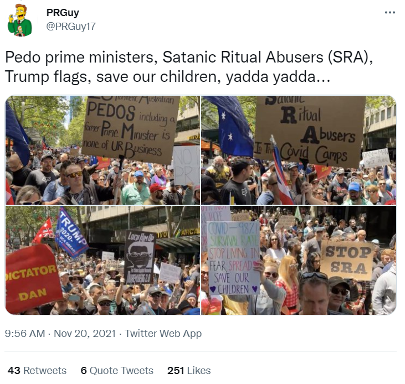Click the TRUMP 2020 blue flag in photo
Image resolution: width=405 pixels, height=384 pixels.
pos(71,232)
